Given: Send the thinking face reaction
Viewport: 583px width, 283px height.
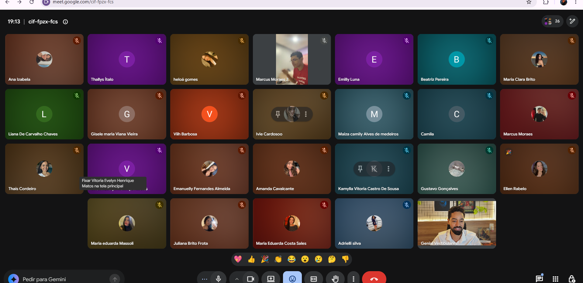Looking at the screenshot, I should 332,259.
